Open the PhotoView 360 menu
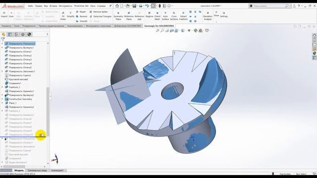The height and width of the screenshot is (178, 317). tap(81, 6)
